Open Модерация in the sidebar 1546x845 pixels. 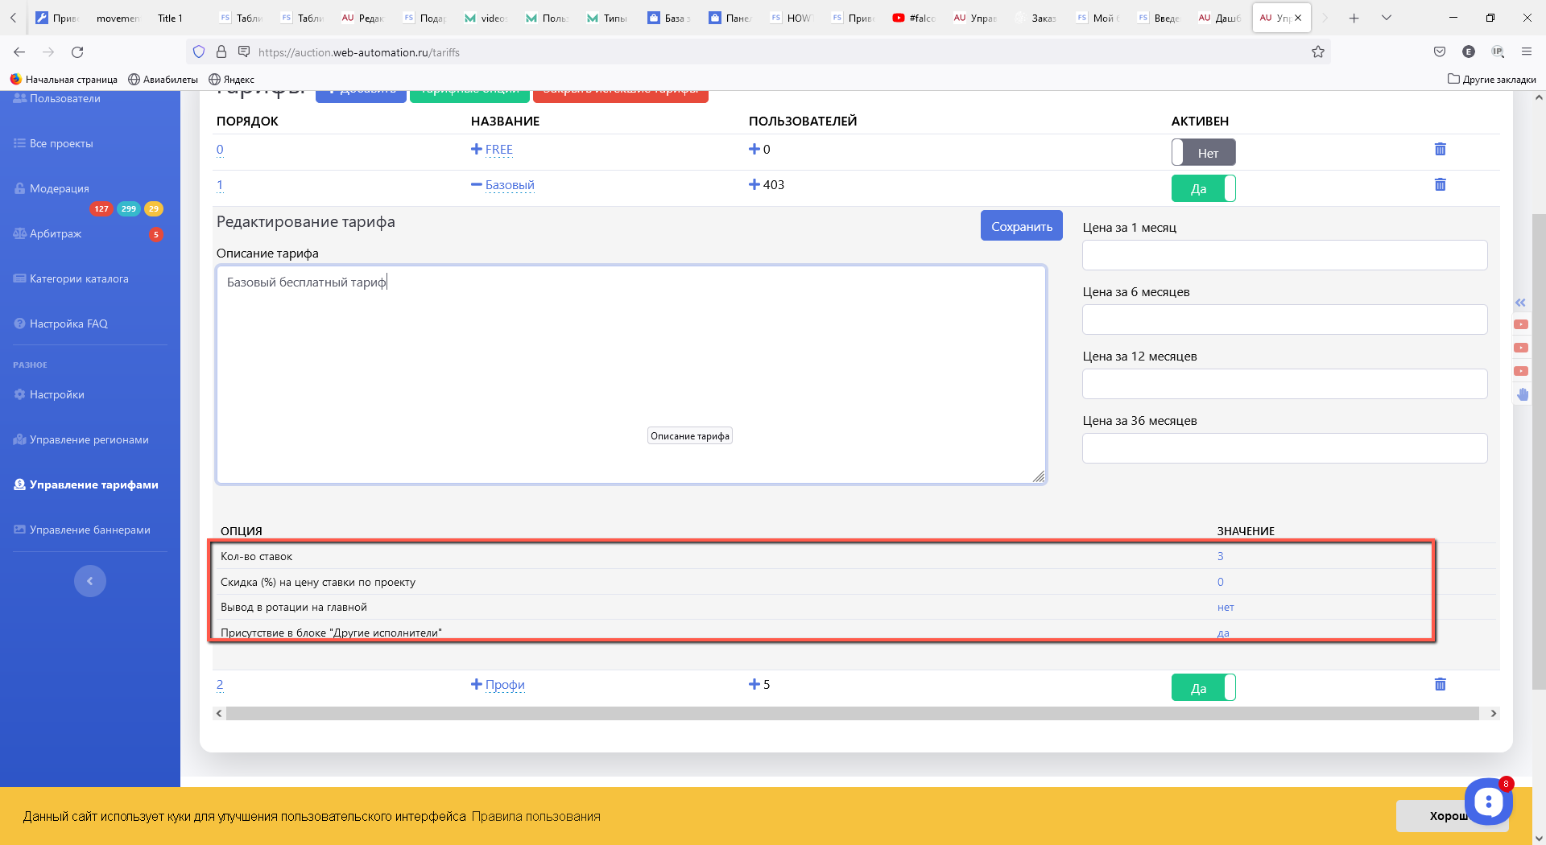coord(60,189)
